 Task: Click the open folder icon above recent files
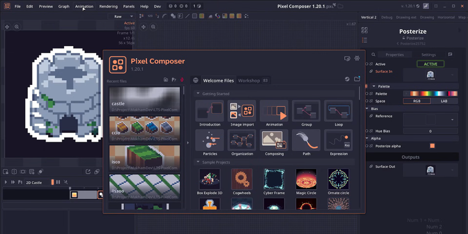click(166, 79)
